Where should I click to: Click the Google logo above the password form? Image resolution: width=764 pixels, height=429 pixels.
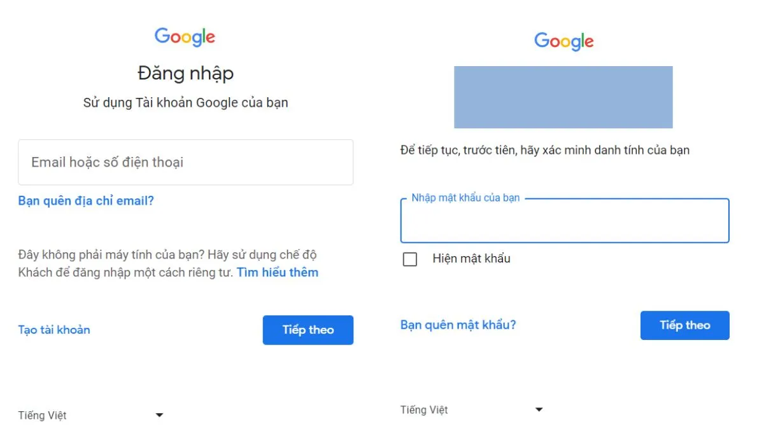coord(564,41)
